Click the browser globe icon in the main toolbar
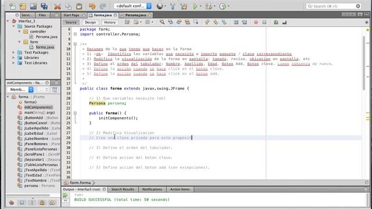Viewport: 372px width, 209px height. tap(160, 6)
